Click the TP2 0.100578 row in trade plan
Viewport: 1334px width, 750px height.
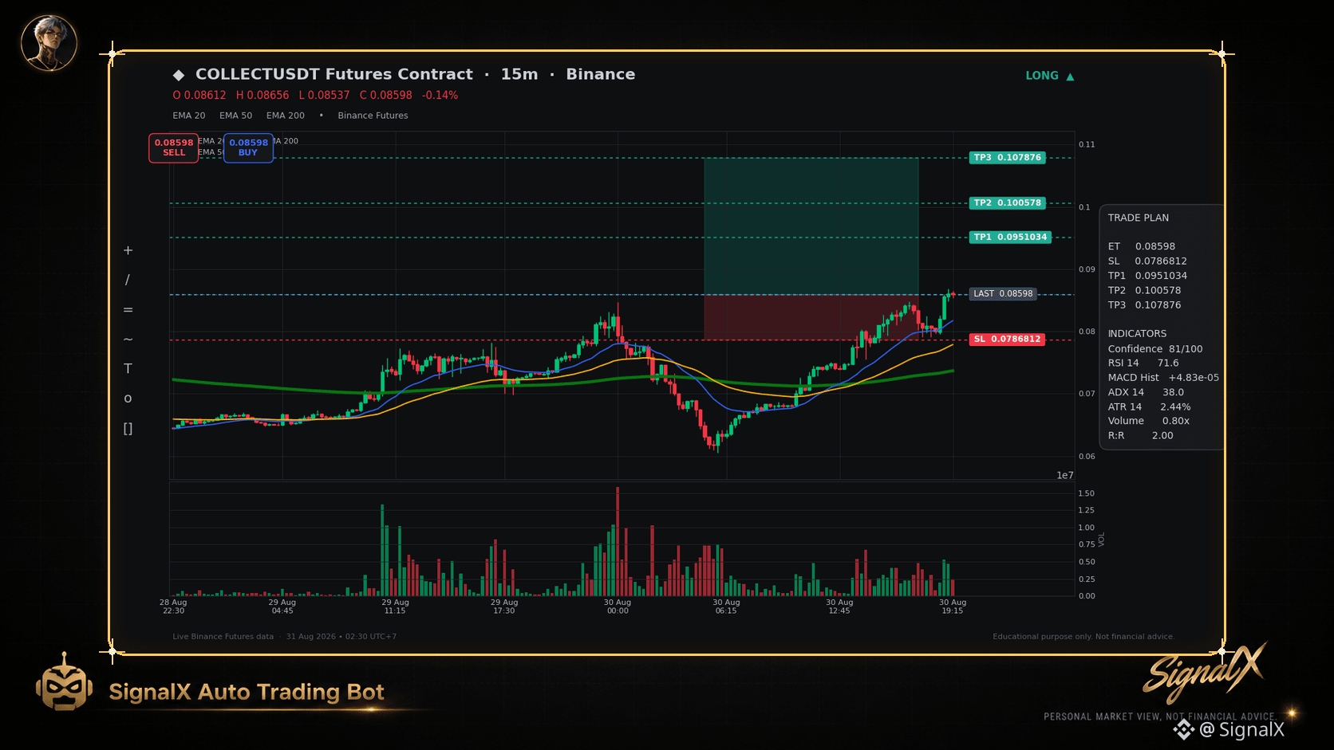[1144, 291]
